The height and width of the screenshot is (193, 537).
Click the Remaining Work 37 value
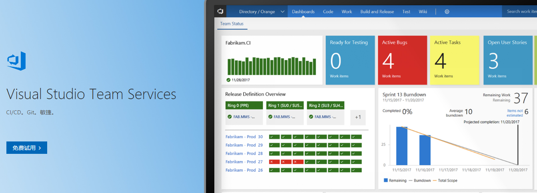(521, 98)
